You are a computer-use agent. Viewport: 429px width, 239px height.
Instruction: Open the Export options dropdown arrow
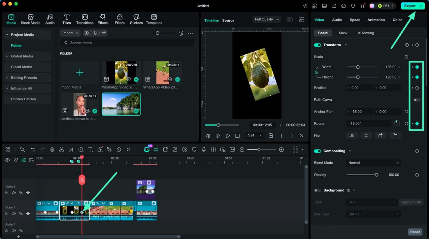421,6
